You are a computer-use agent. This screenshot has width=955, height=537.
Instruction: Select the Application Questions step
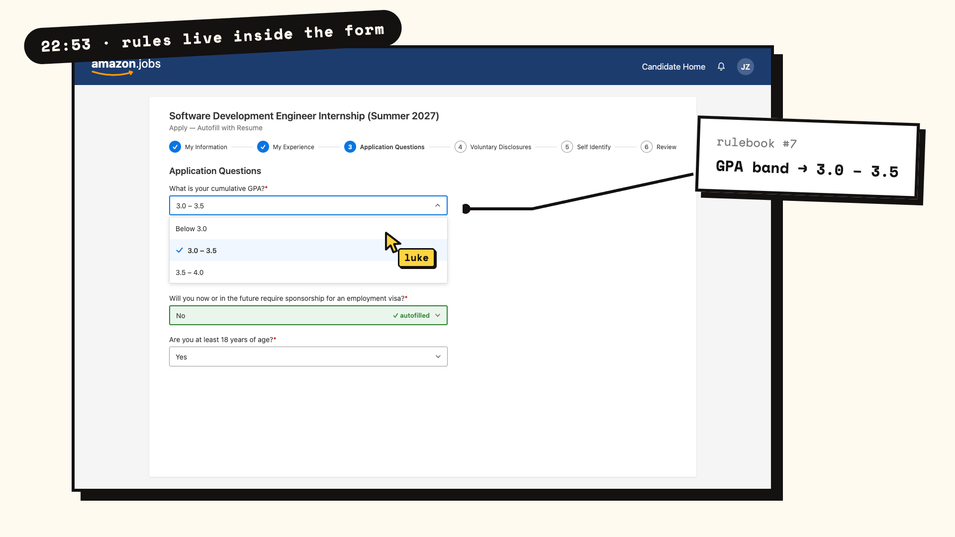(384, 147)
